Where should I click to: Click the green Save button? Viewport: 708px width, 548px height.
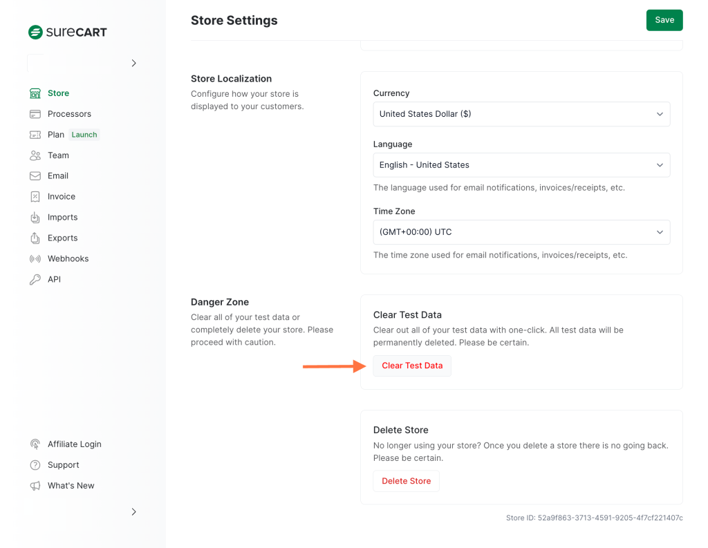(x=664, y=20)
